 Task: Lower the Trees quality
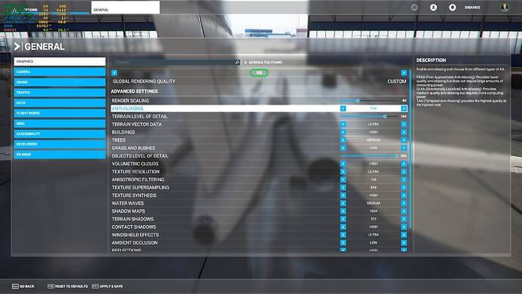343,140
